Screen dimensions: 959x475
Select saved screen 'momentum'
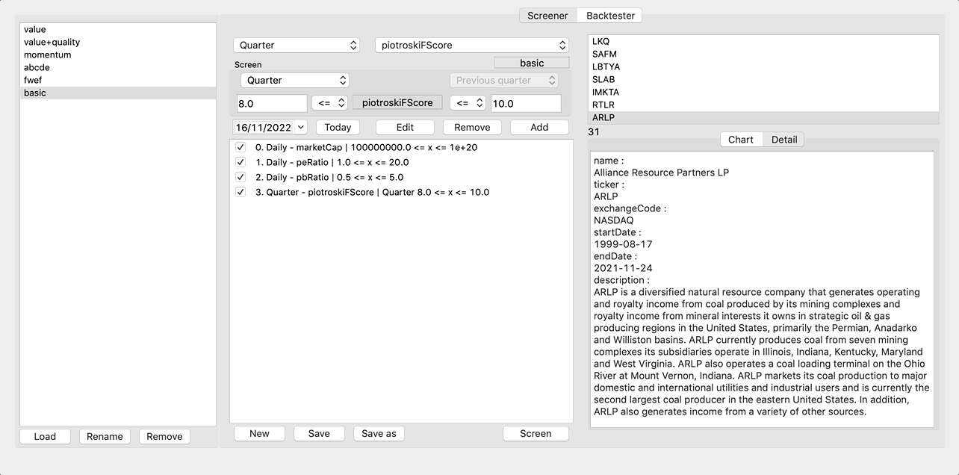(118, 55)
